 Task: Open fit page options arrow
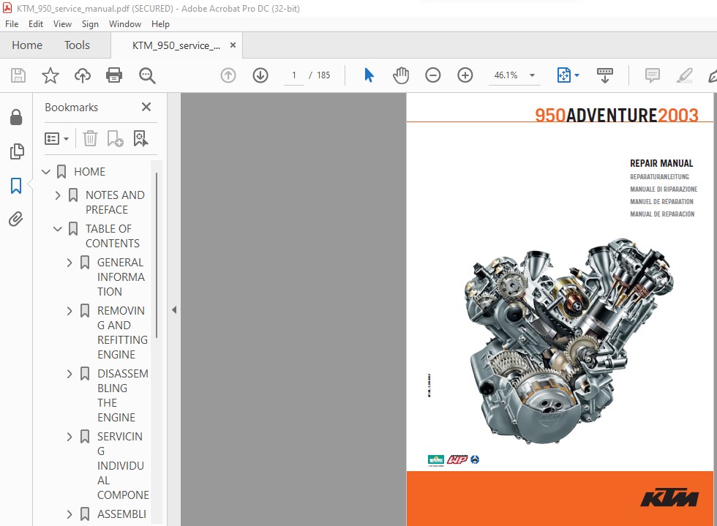(577, 75)
